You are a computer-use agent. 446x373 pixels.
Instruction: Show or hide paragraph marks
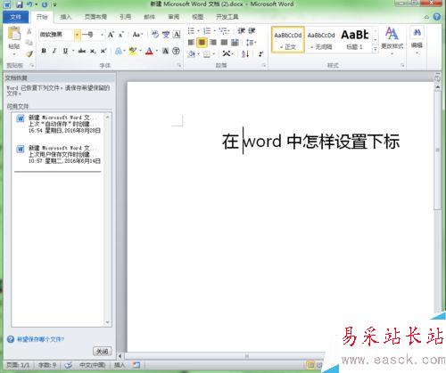[260, 53]
